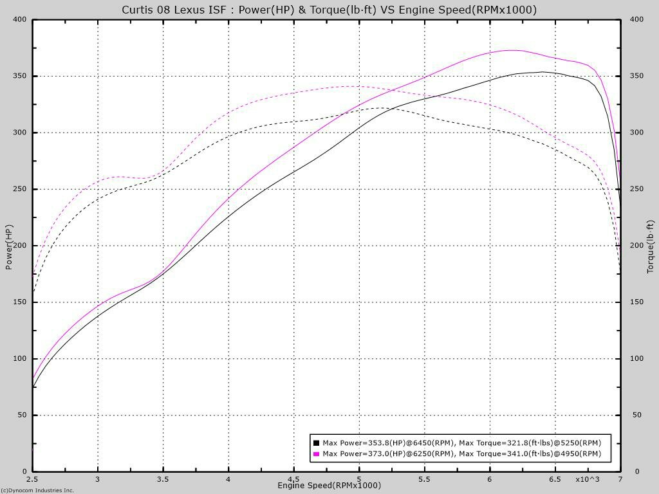Click the 'x10^3' multiplier on the x-axis
The height and width of the screenshot is (494, 659).
pyautogui.click(x=587, y=479)
